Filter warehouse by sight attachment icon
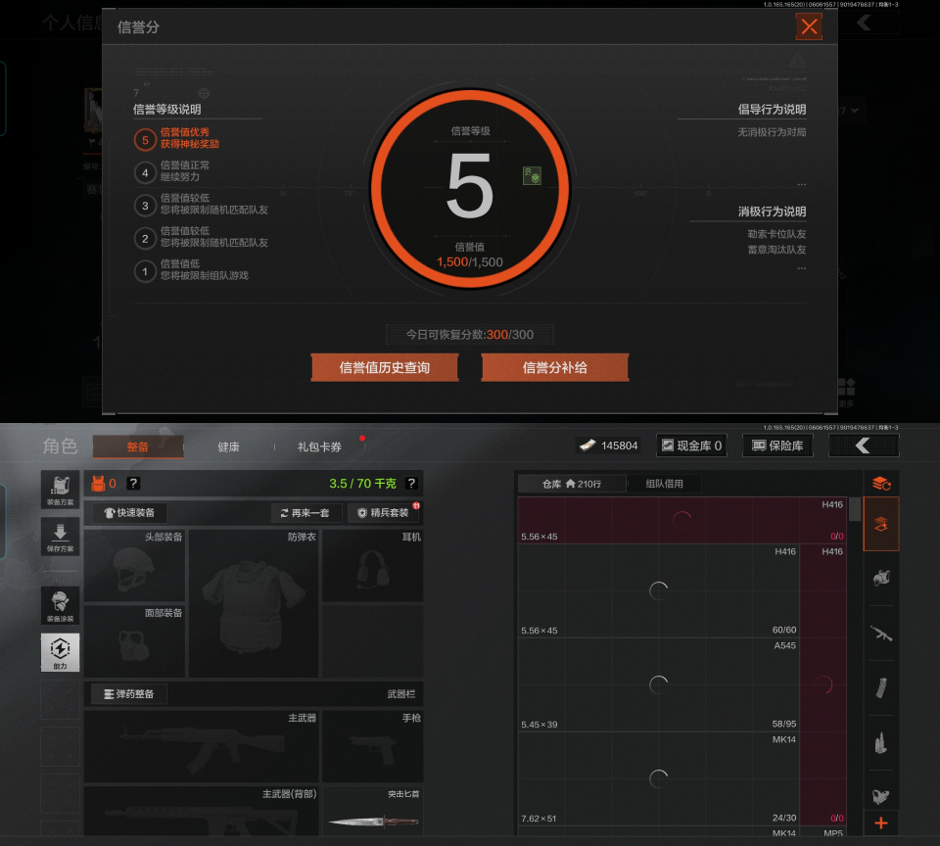940x846 pixels. [x=880, y=796]
